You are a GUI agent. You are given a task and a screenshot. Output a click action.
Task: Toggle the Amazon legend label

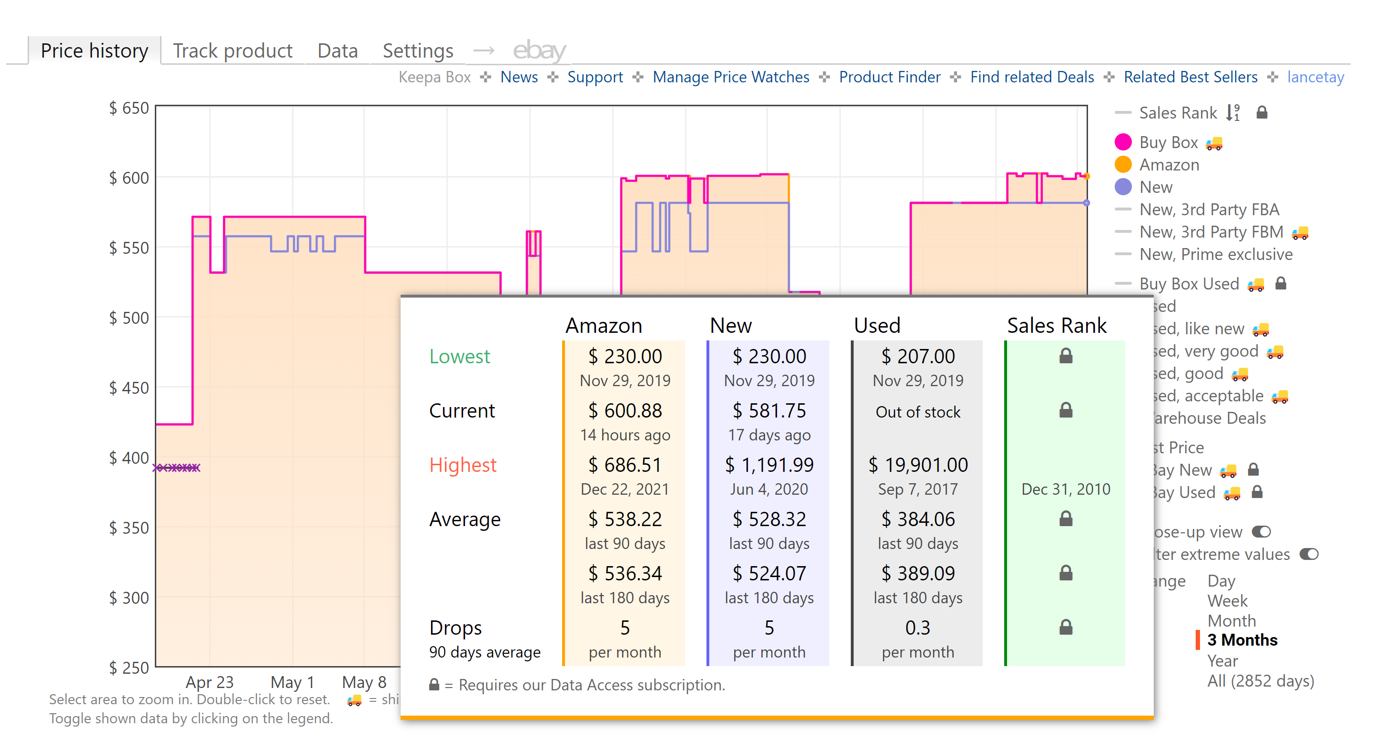pos(1169,165)
